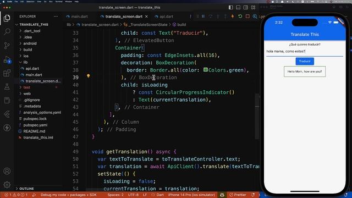The image size is (352, 198).
Task: Open the Source Control view
Action: [x=7, y=45]
